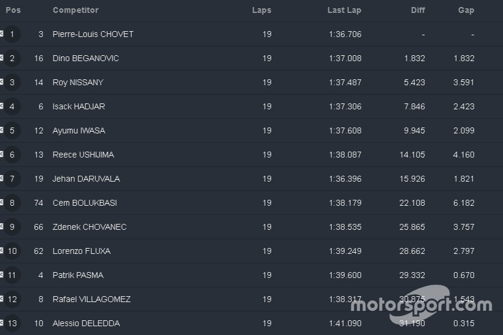503x335 pixels.
Task: Select the position 3 circle badge
Action: click(x=12, y=82)
